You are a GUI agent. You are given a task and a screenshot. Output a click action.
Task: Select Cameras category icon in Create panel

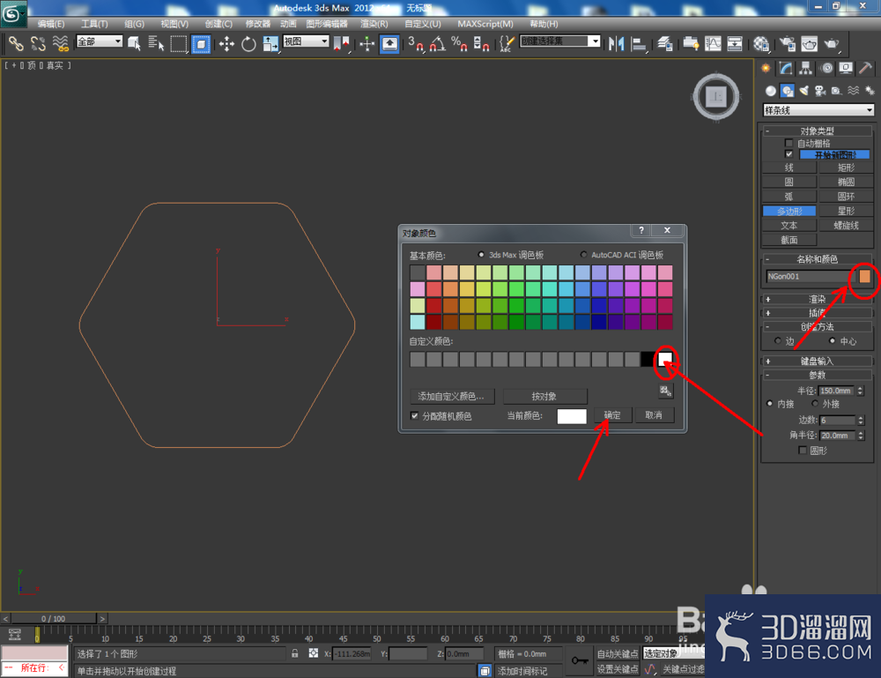tap(820, 91)
